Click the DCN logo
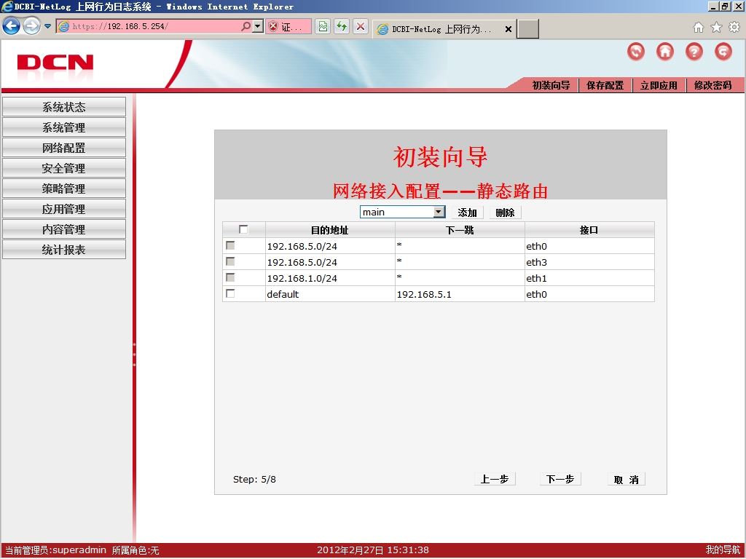The height and width of the screenshot is (559, 746). click(55, 63)
